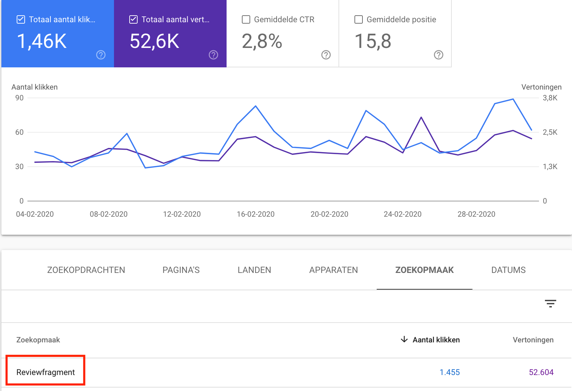
Task: Disable the Totaal aantal klikken metric checkbox
Action: tap(21, 19)
